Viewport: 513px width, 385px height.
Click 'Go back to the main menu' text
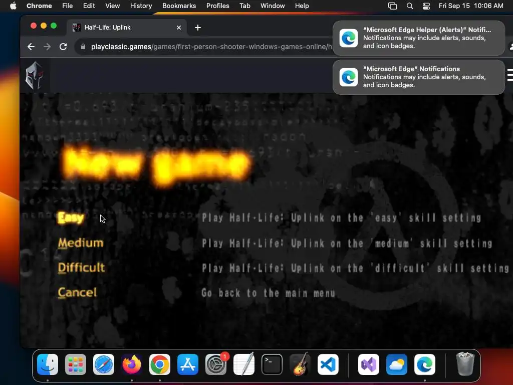click(x=269, y=293)
